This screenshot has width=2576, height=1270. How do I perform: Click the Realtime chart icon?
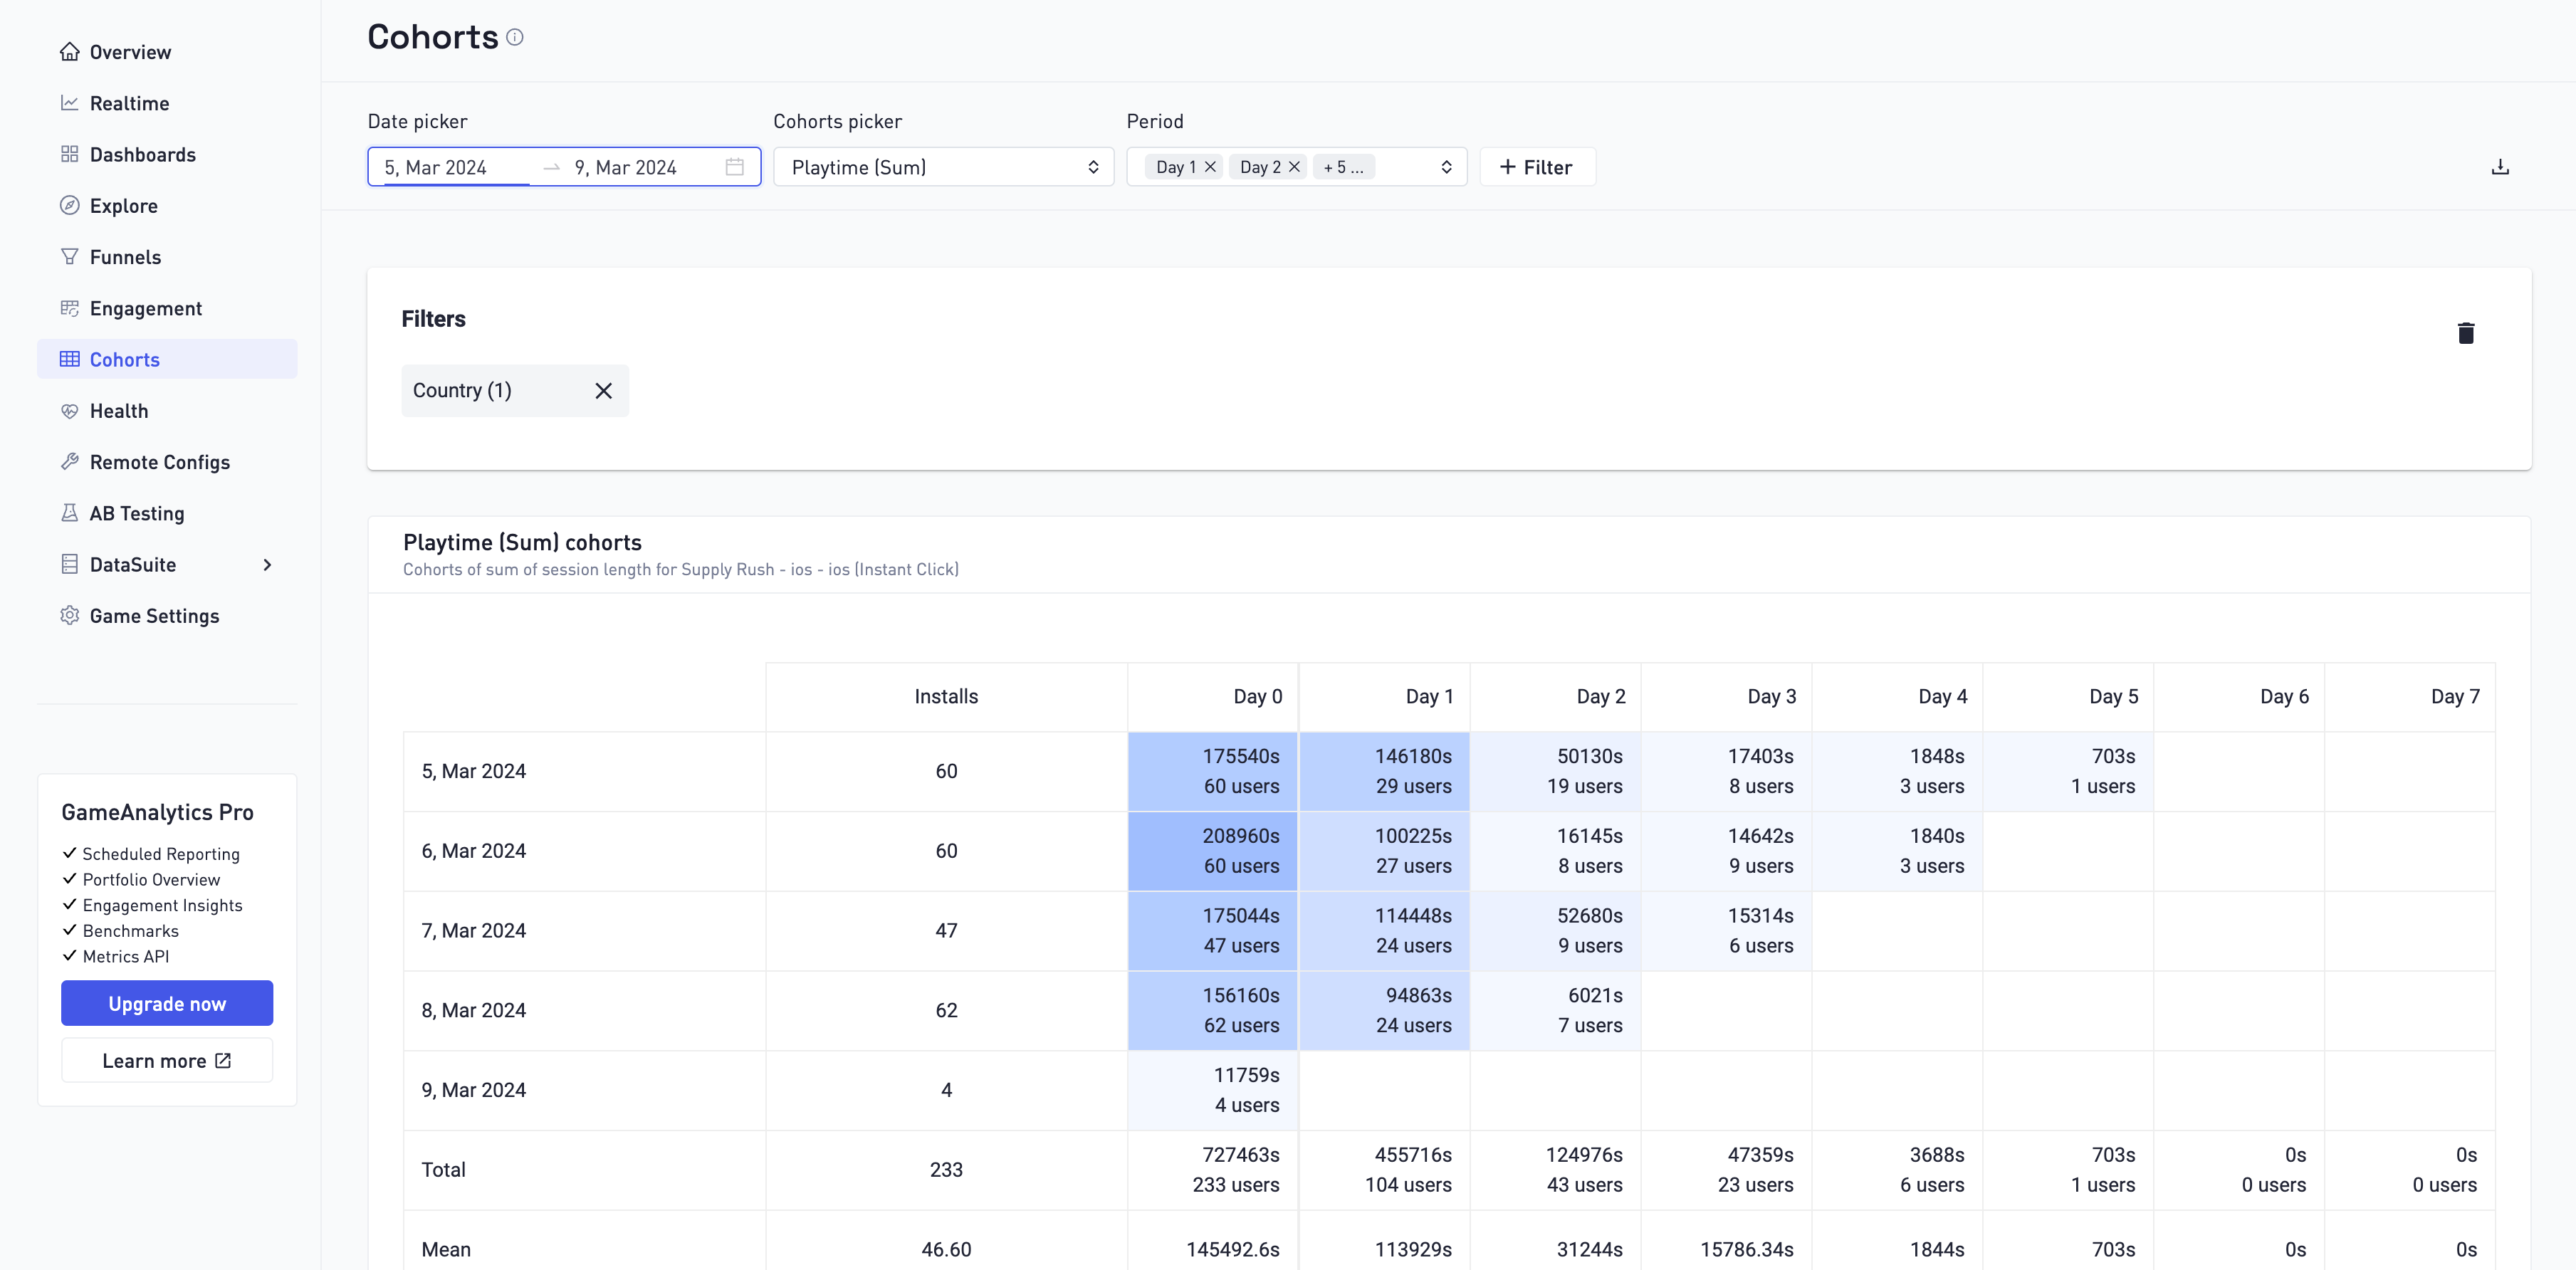[69, 103]
